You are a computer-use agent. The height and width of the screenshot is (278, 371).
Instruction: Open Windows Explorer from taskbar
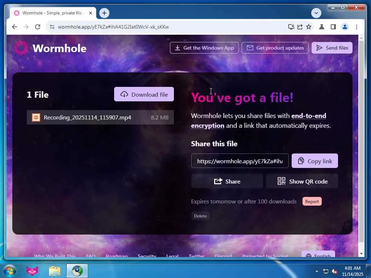pos(55,271)
